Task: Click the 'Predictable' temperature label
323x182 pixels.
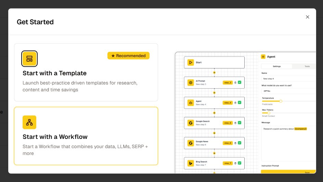Action: [267, 104]
